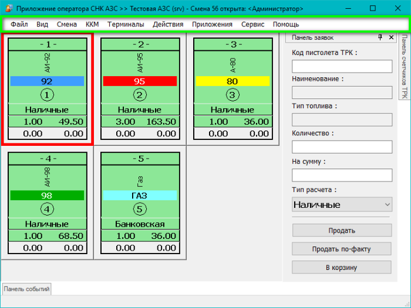Pin the Панель заявок panel
The height and width of the screenshot is (308, 411).
coord(380,37)
